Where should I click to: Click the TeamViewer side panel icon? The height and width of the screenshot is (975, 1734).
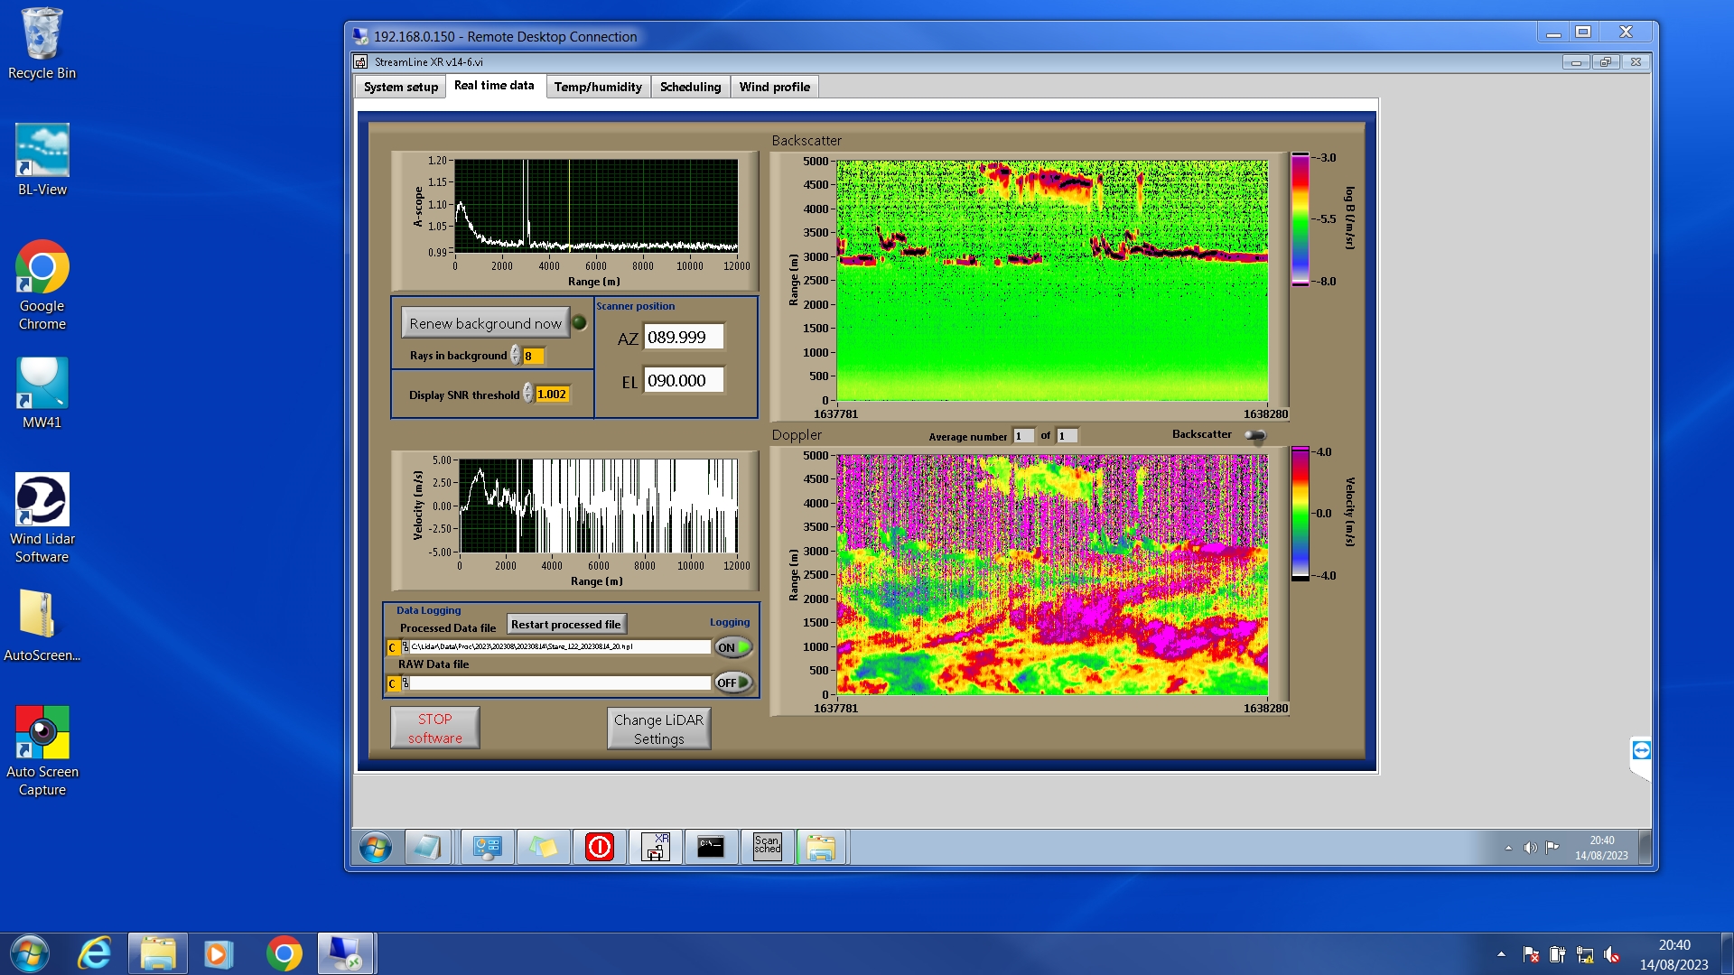[1641, 750]
